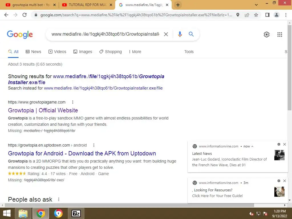Submit search with the magnifier icon
Image resolution: width=292 pixels, height=219 pixels.
pos(191,34)
